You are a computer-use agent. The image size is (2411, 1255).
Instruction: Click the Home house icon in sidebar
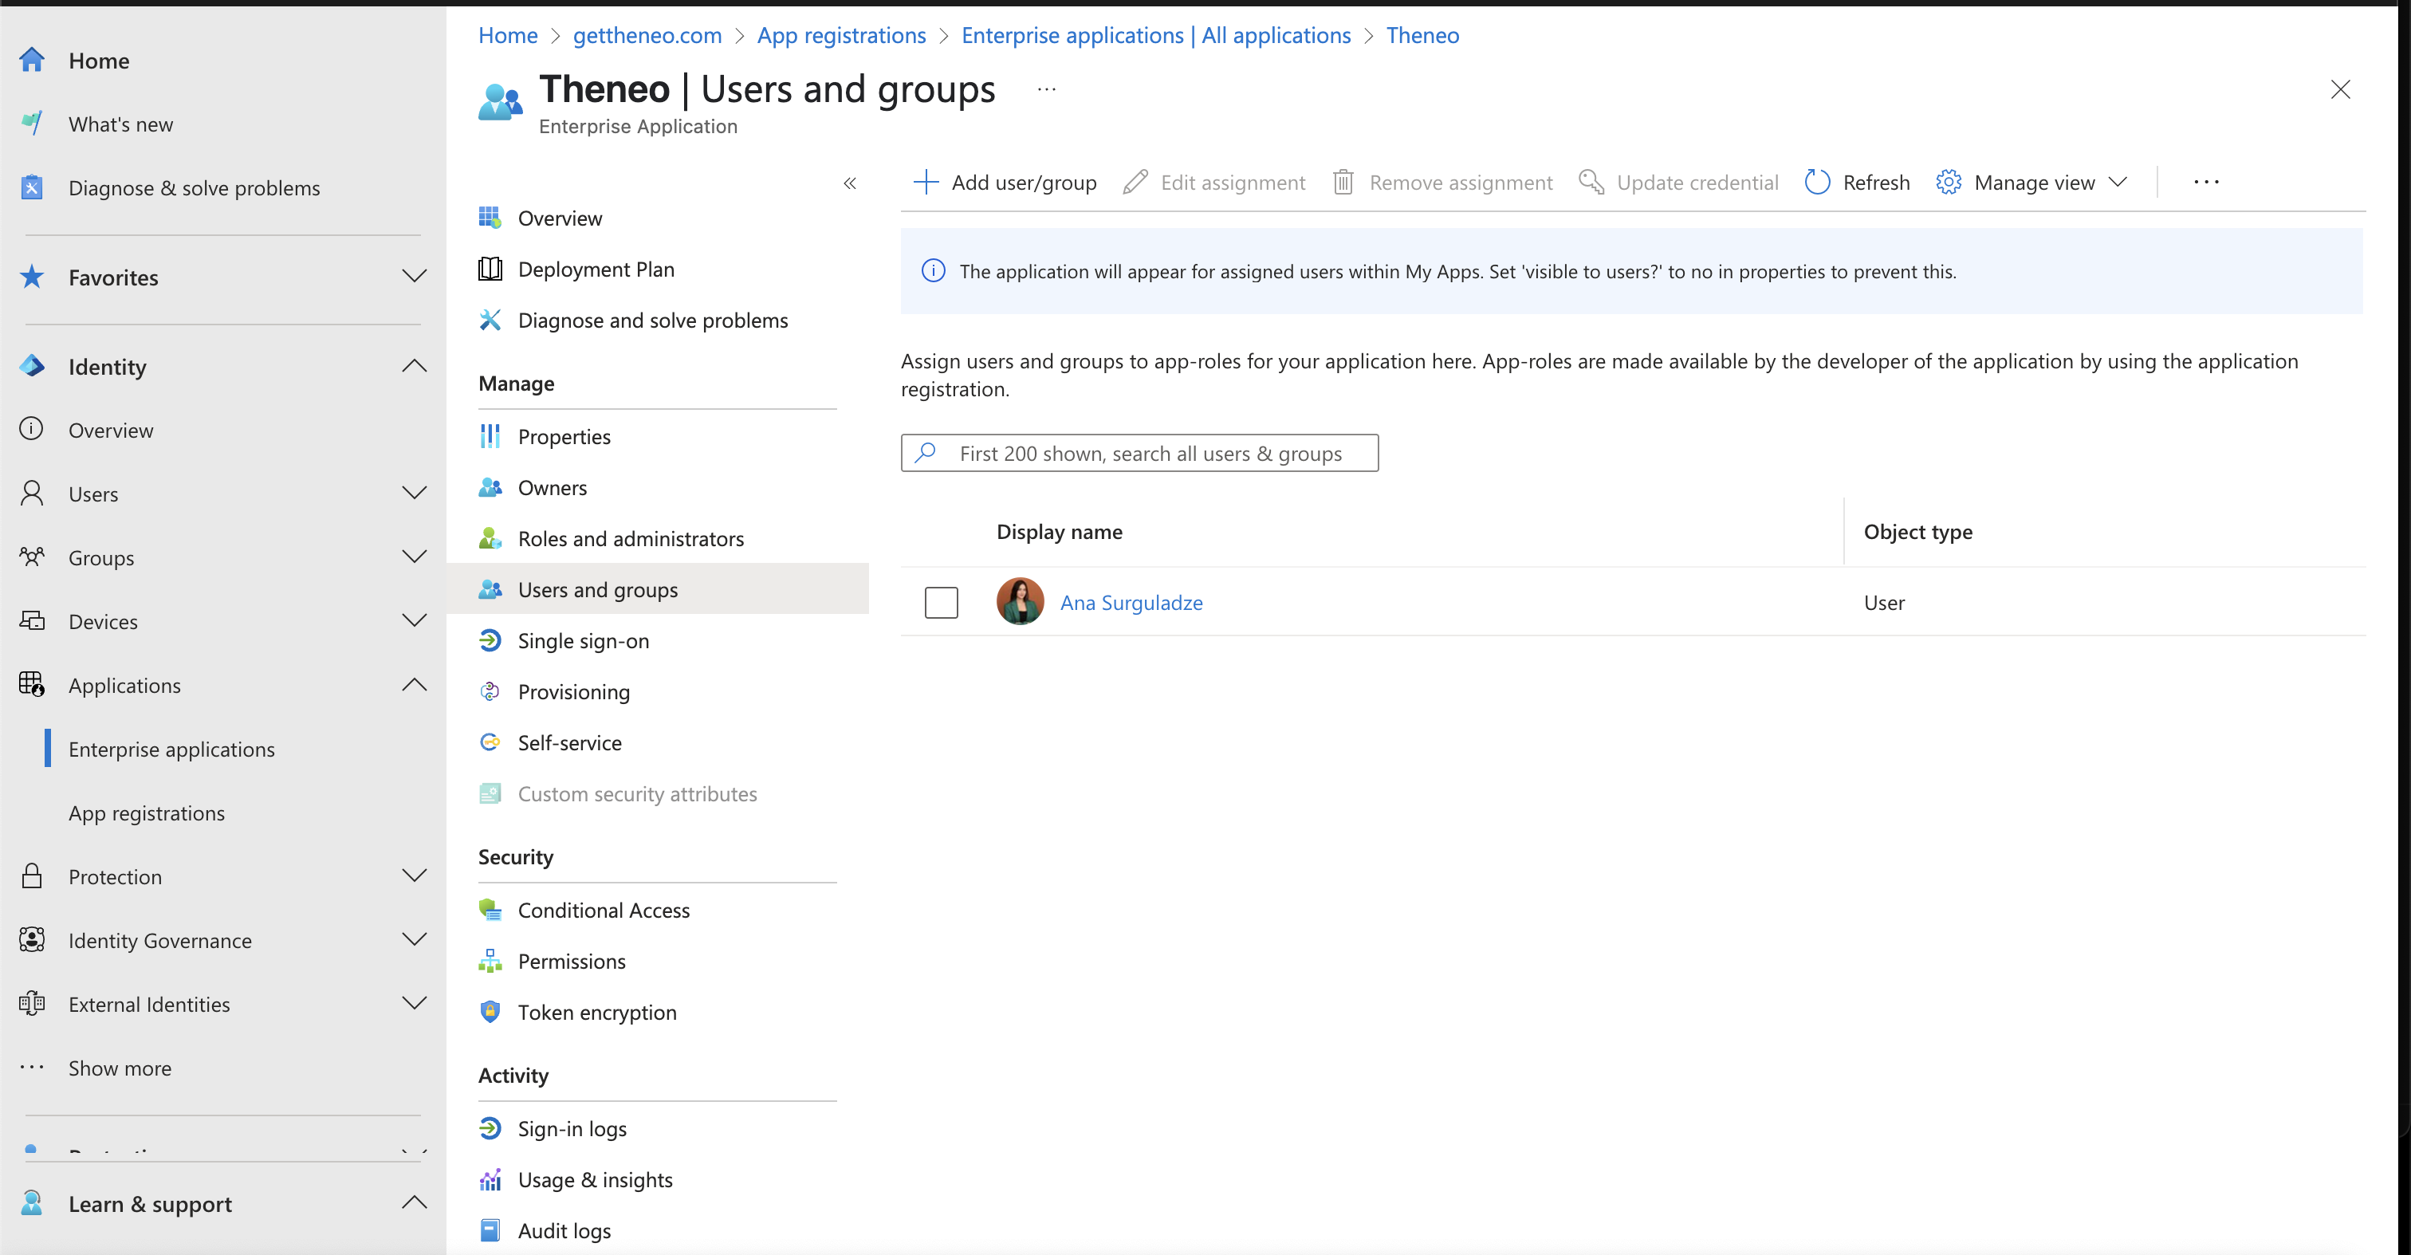(32, 61)
